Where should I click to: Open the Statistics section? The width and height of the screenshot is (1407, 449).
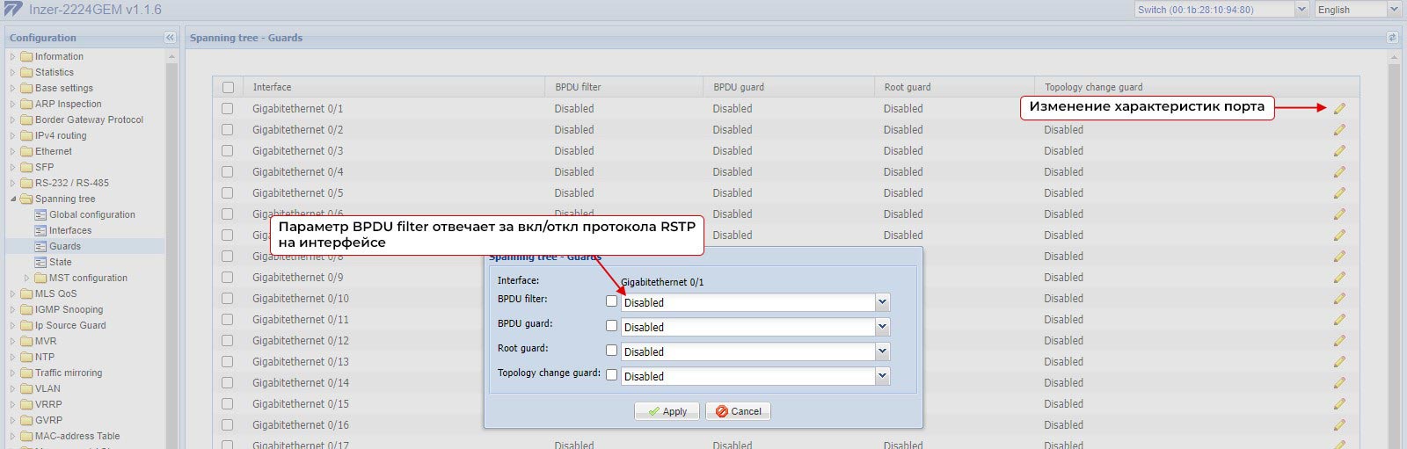click(x=55, y=73)
